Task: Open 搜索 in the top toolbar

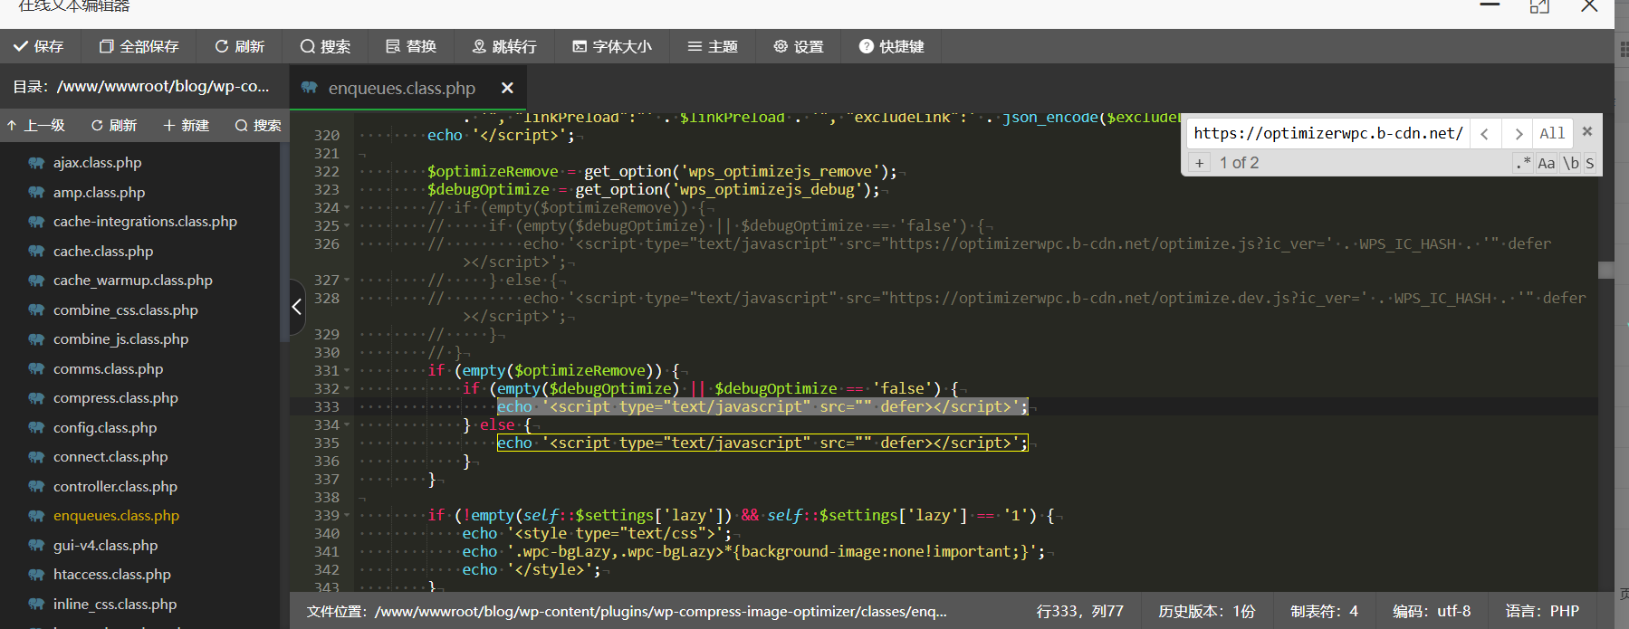Action: coord(325,46)
